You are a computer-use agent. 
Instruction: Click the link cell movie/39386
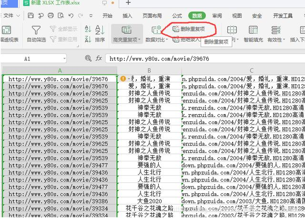(60, 201)
